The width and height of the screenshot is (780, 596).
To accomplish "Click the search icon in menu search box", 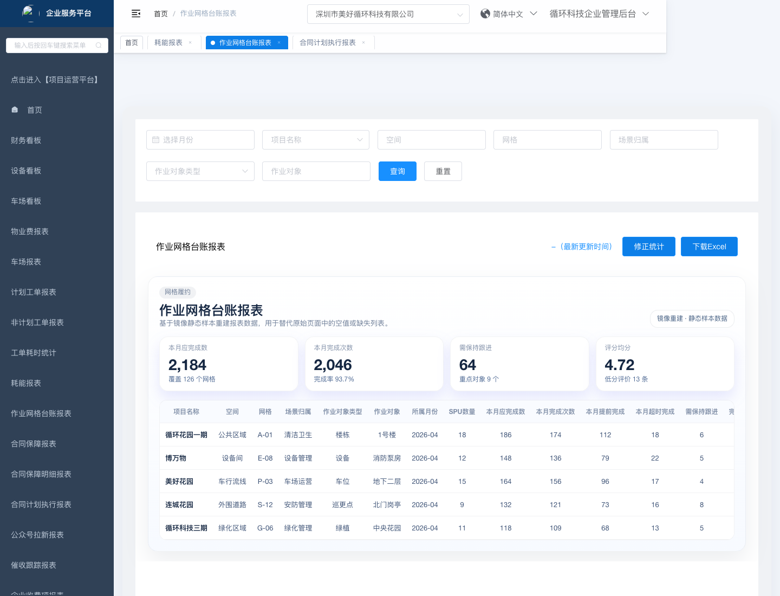I will pos(99,46).
